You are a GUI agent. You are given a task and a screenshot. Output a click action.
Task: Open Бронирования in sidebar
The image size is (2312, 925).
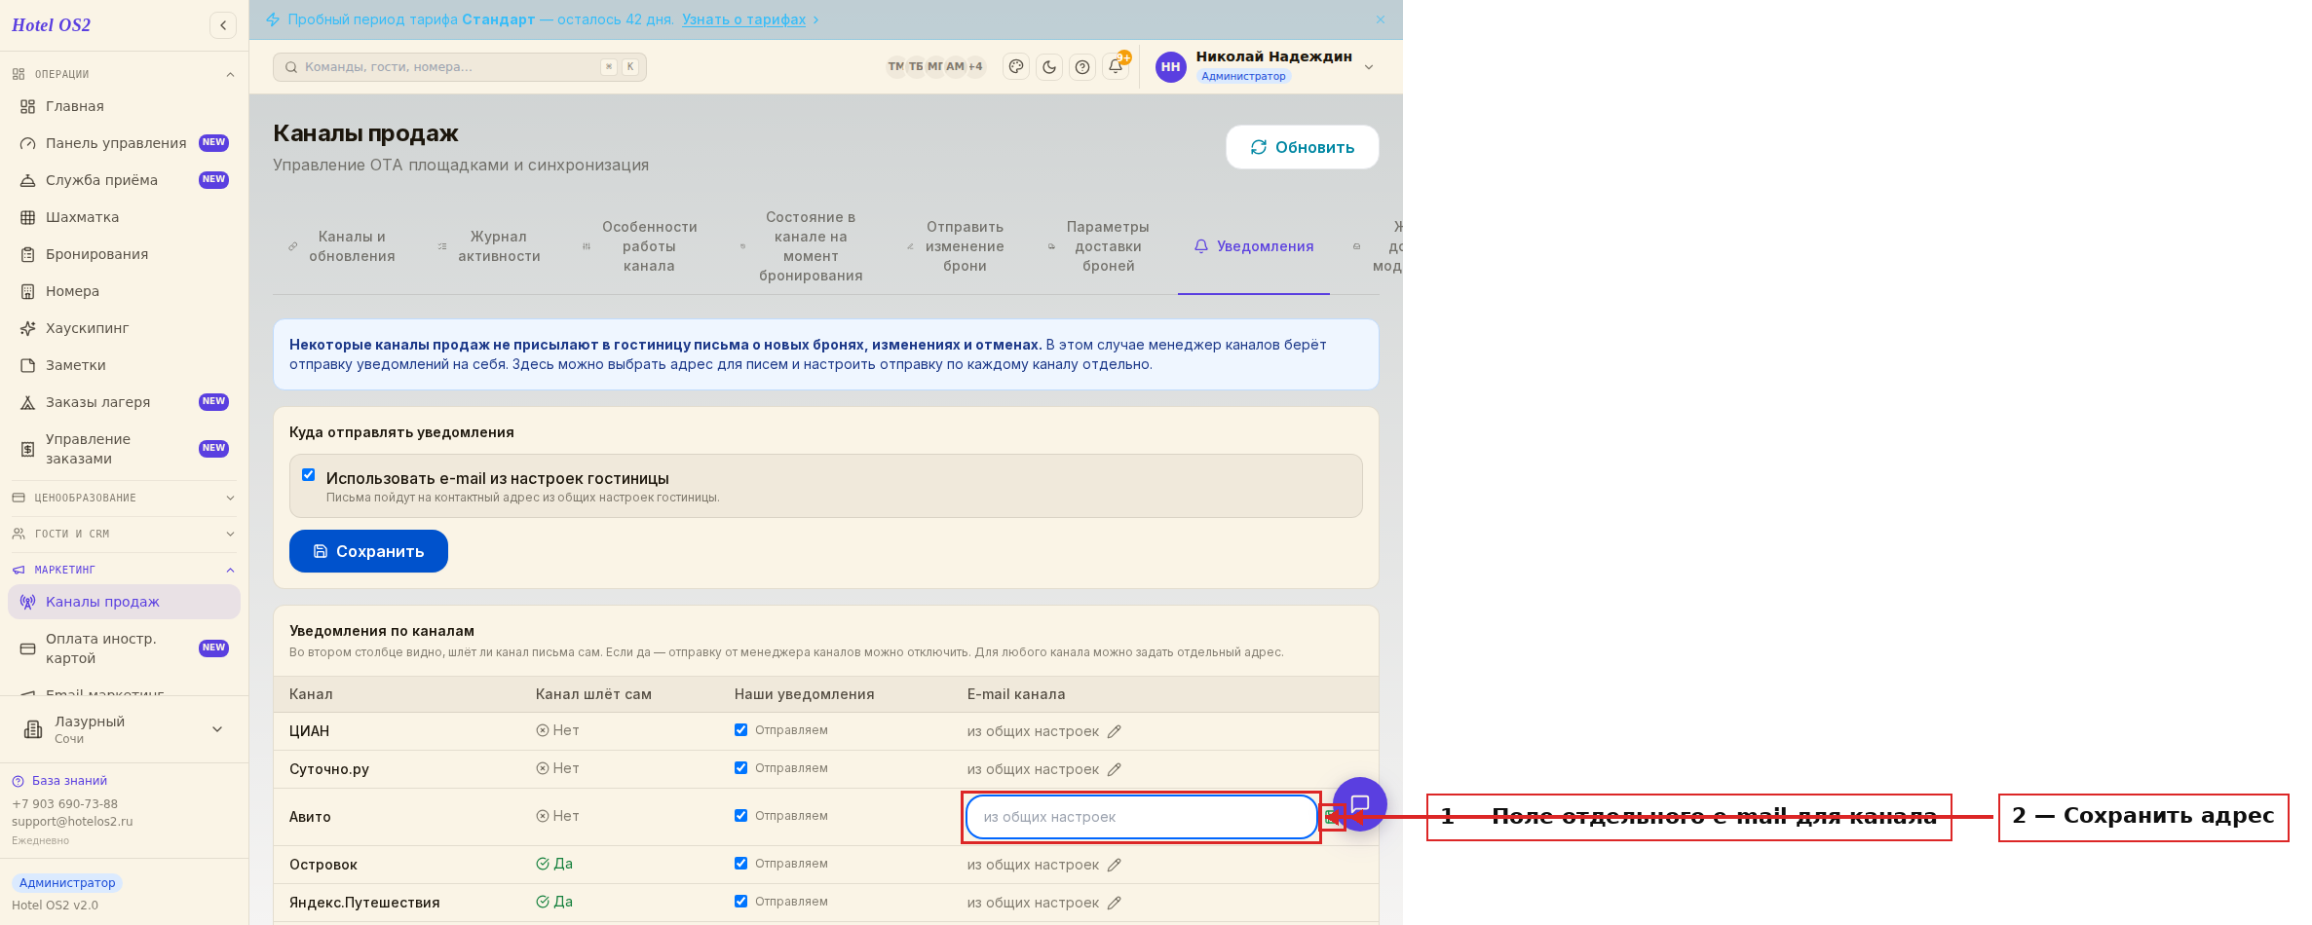pos(124,254)
